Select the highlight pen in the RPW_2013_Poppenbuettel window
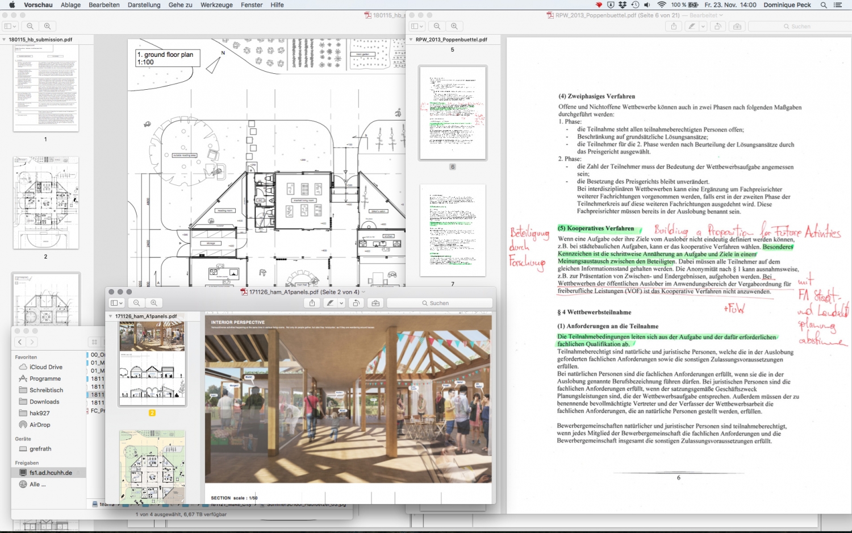852x533 pixels. click(692, 26)
